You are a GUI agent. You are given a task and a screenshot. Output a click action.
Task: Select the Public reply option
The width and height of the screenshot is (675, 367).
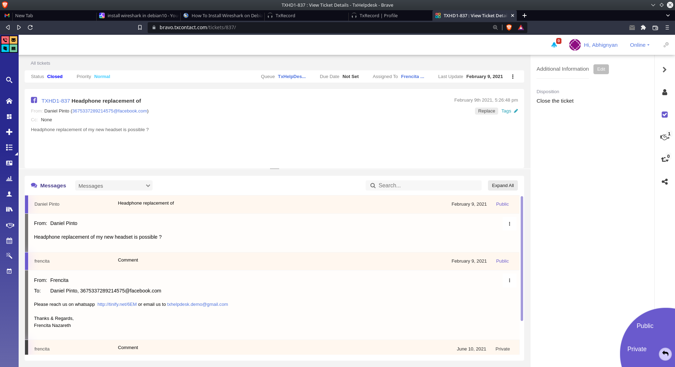(645, 326)
